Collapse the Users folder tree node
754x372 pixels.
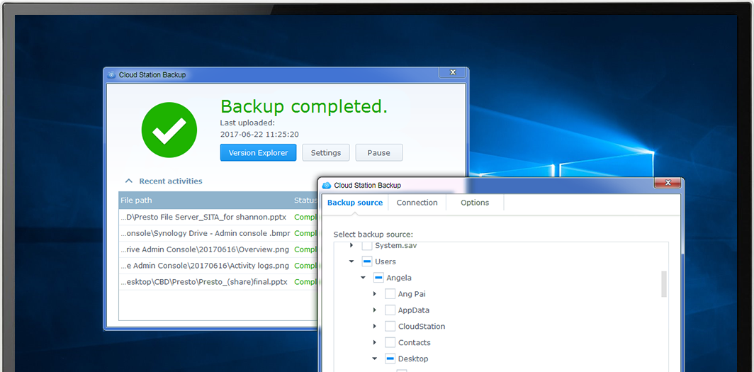tap(351, 261)
